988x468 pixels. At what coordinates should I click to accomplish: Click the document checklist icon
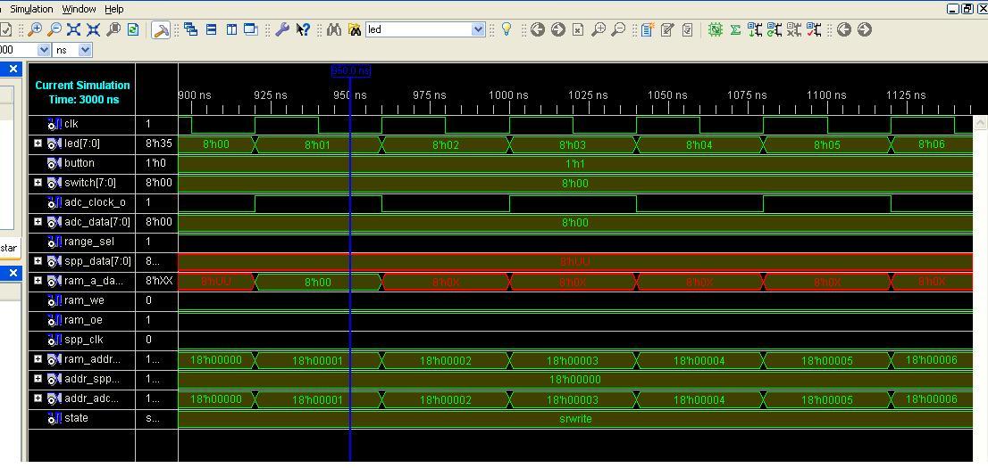(x=688, y=29)
